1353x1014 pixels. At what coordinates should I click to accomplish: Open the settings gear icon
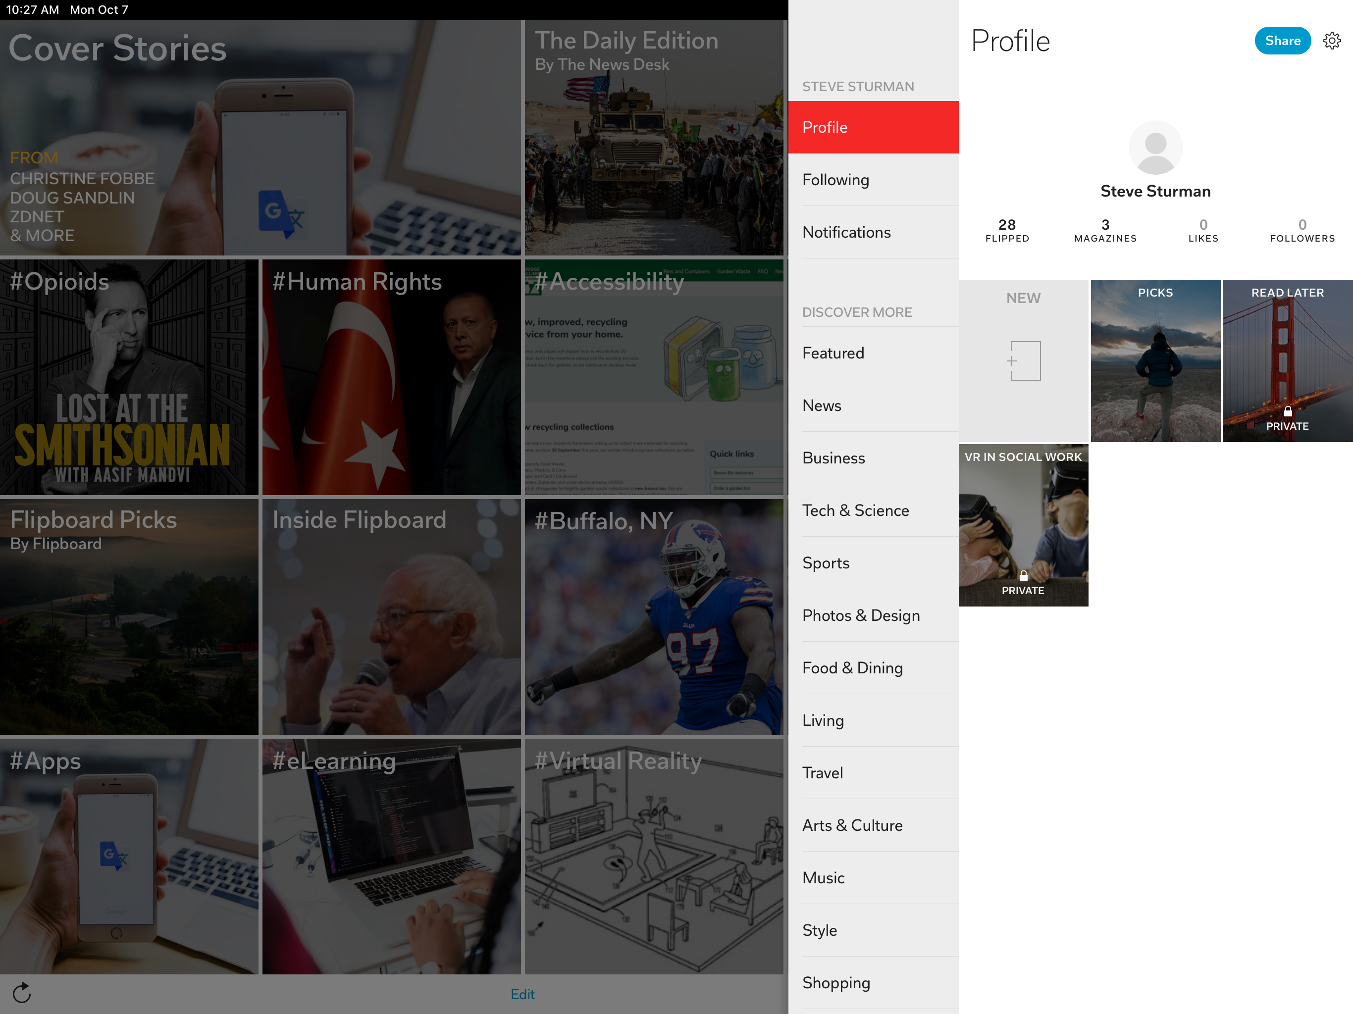[1332, 41]
